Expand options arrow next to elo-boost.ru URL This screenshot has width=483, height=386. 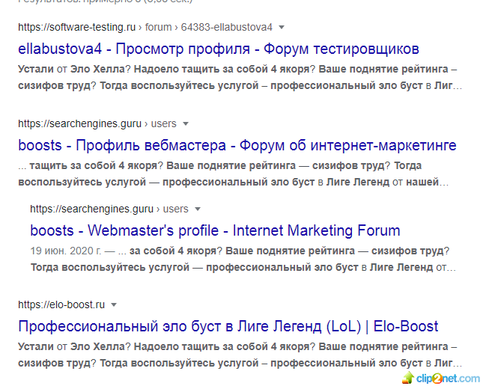point(114,304)
